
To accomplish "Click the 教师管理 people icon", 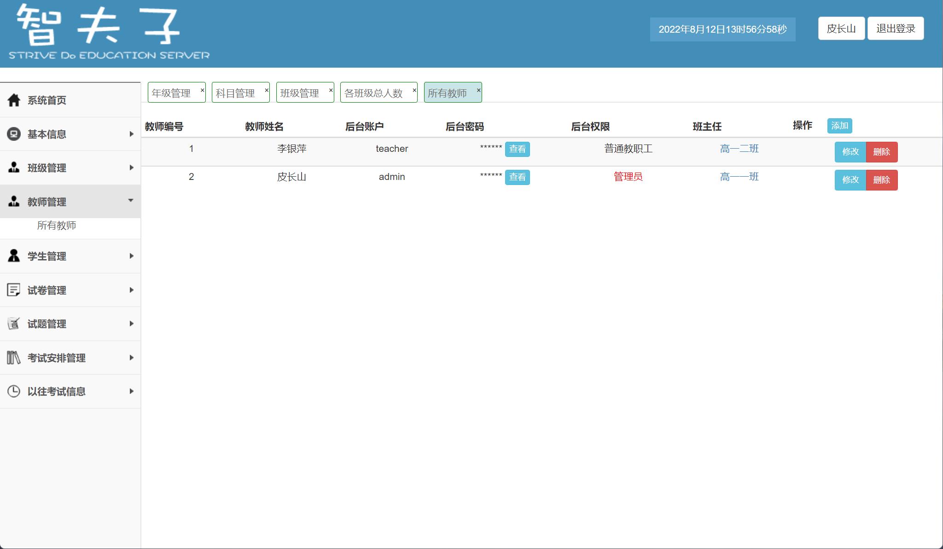I will [x=13, y=202].
